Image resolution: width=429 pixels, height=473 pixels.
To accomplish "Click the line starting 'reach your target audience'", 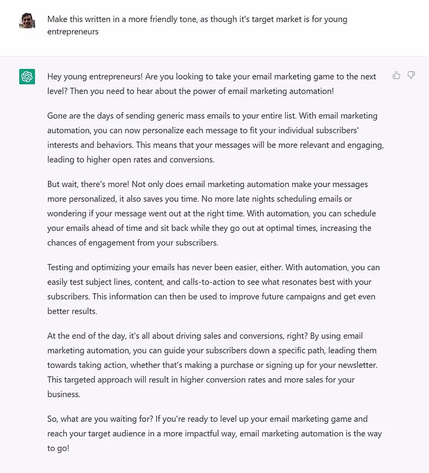I will point(214,434).
